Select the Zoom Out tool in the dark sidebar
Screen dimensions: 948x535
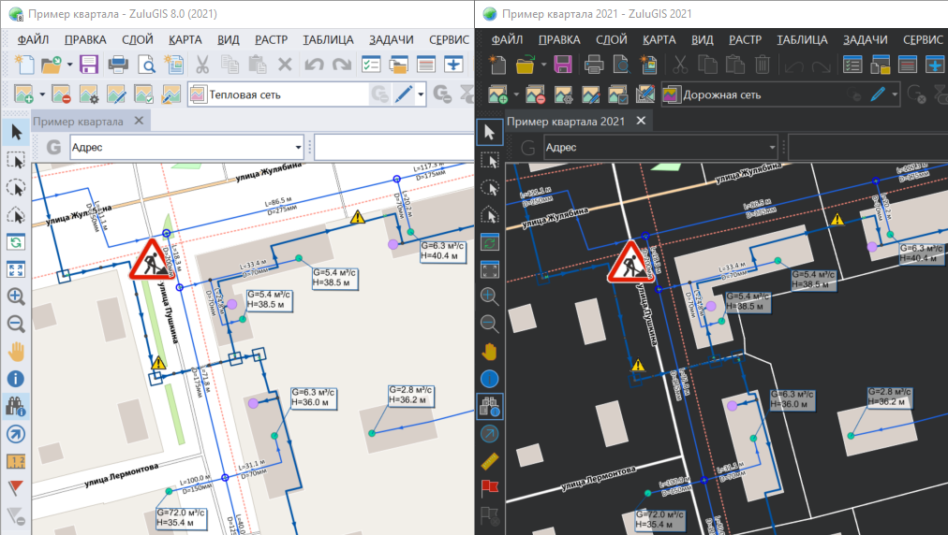click(490, 324)
